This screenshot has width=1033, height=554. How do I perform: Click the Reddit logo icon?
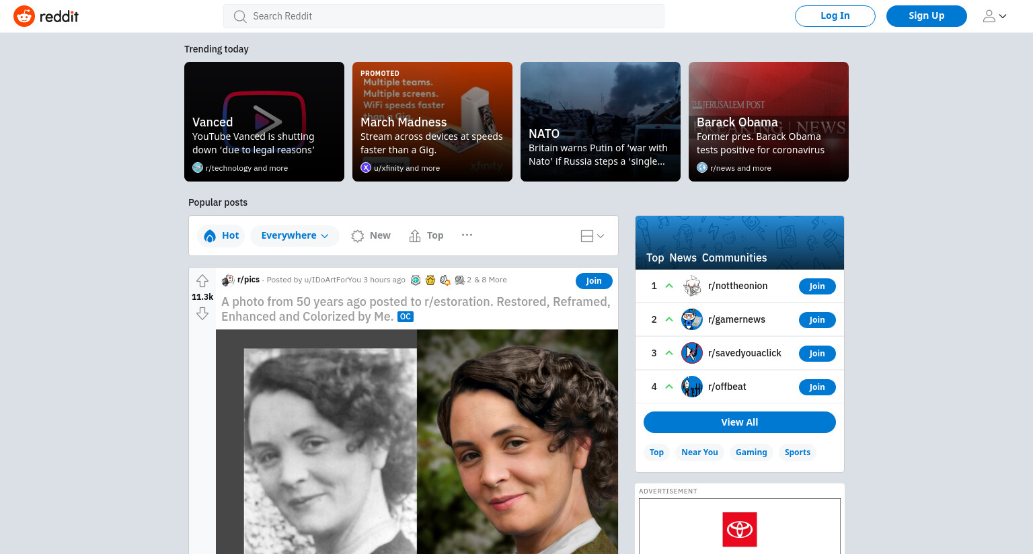(x=24, y=16)
